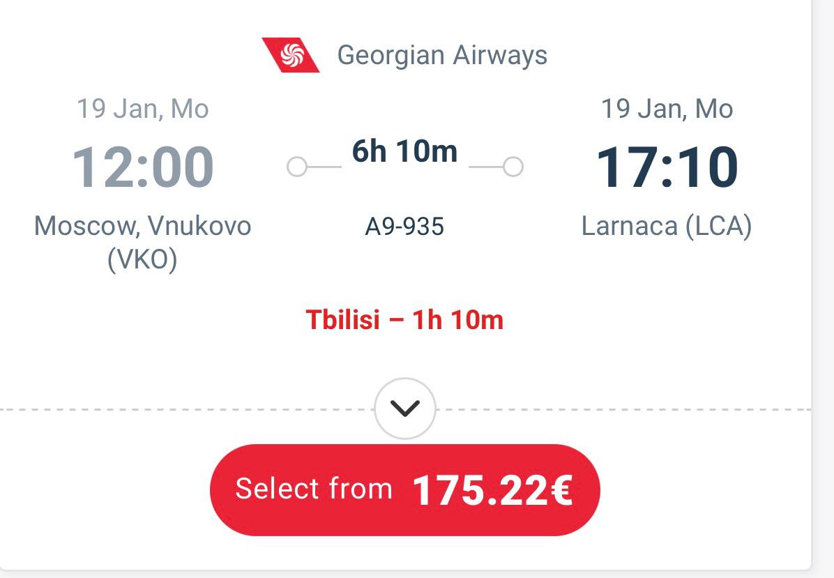The image size is (834, 578).
Task: Select the arrival date above 17:10
Action: pyautogui.click(x=667, y=109)
